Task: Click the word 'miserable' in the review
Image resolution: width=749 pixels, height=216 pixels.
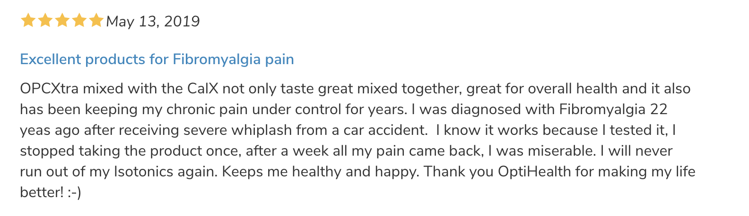Action: click(x=564, y=151)
